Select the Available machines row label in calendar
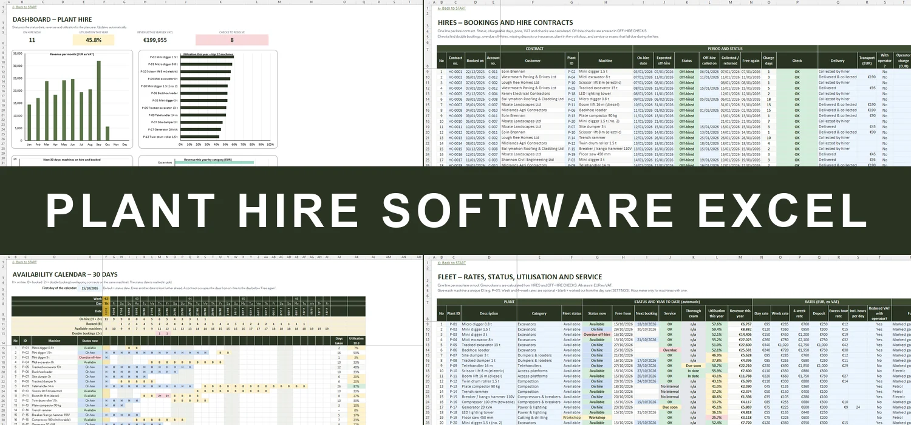This screenshot has height=425, width=911. tap(88, 328)
